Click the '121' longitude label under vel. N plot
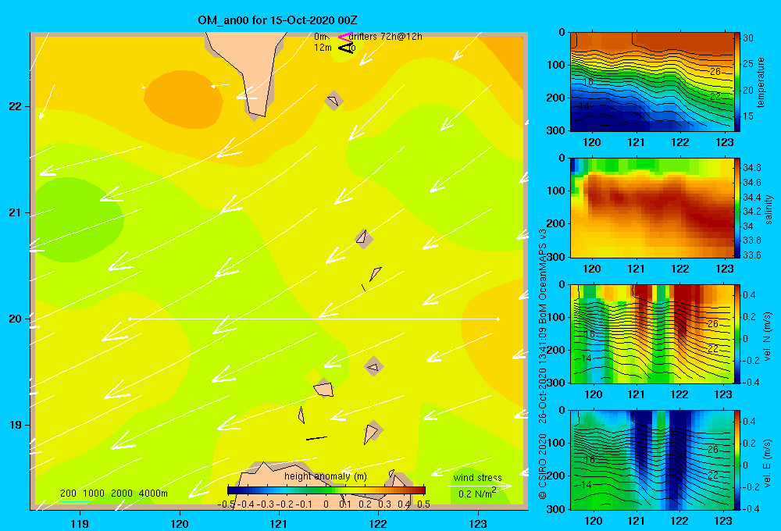The image size is (781, 531). (636, 395)
